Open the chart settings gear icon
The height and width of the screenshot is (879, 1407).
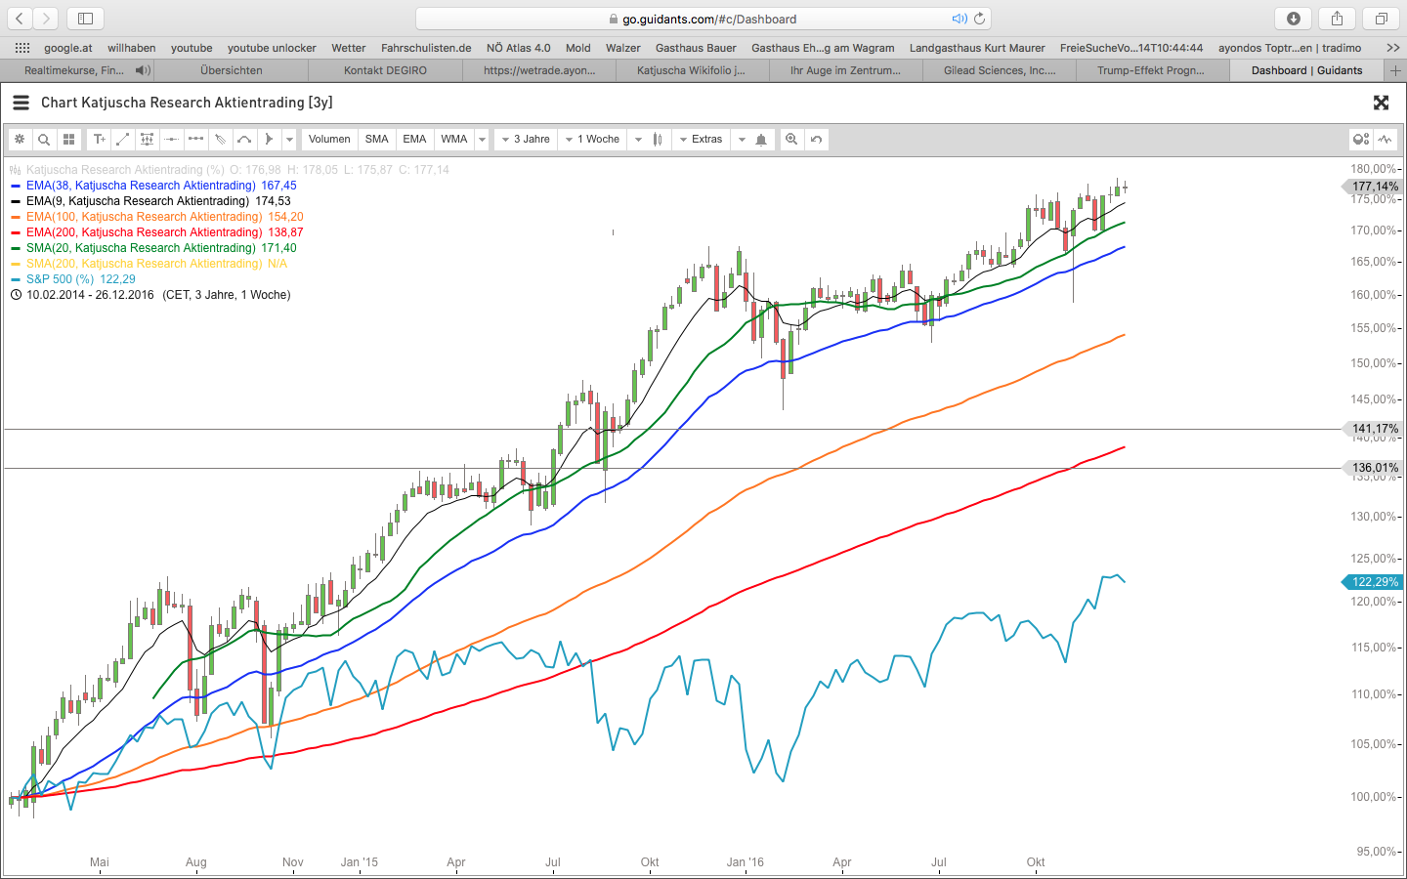click(x=19, y=140)
